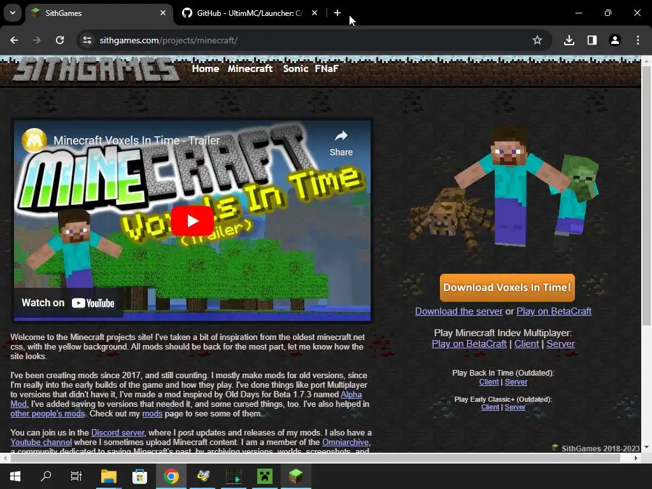Image resolution: width=652 pixels, height=489 pixels.
Task: Play the Voxels In Time trailer video
Action: 192,220
